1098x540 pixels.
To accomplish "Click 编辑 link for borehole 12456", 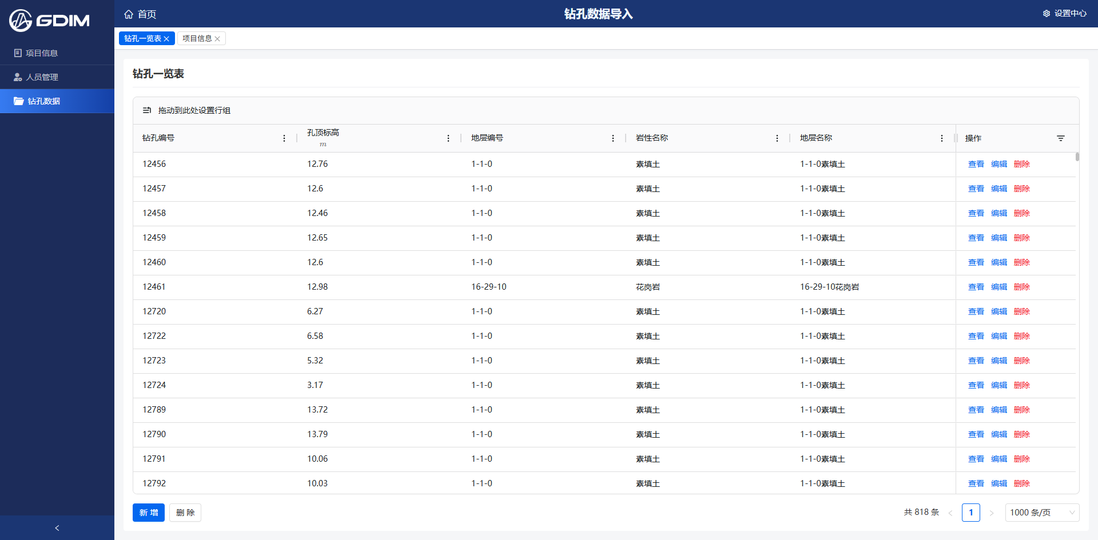I will 998,164.
